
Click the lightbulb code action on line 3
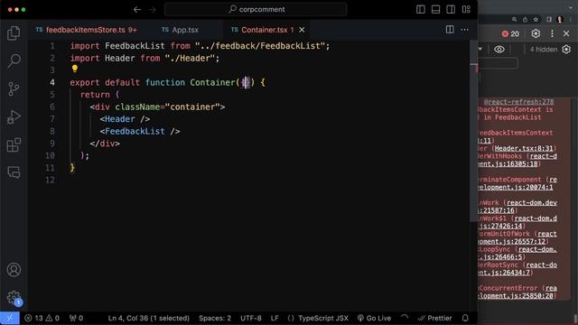coord(75,69)
